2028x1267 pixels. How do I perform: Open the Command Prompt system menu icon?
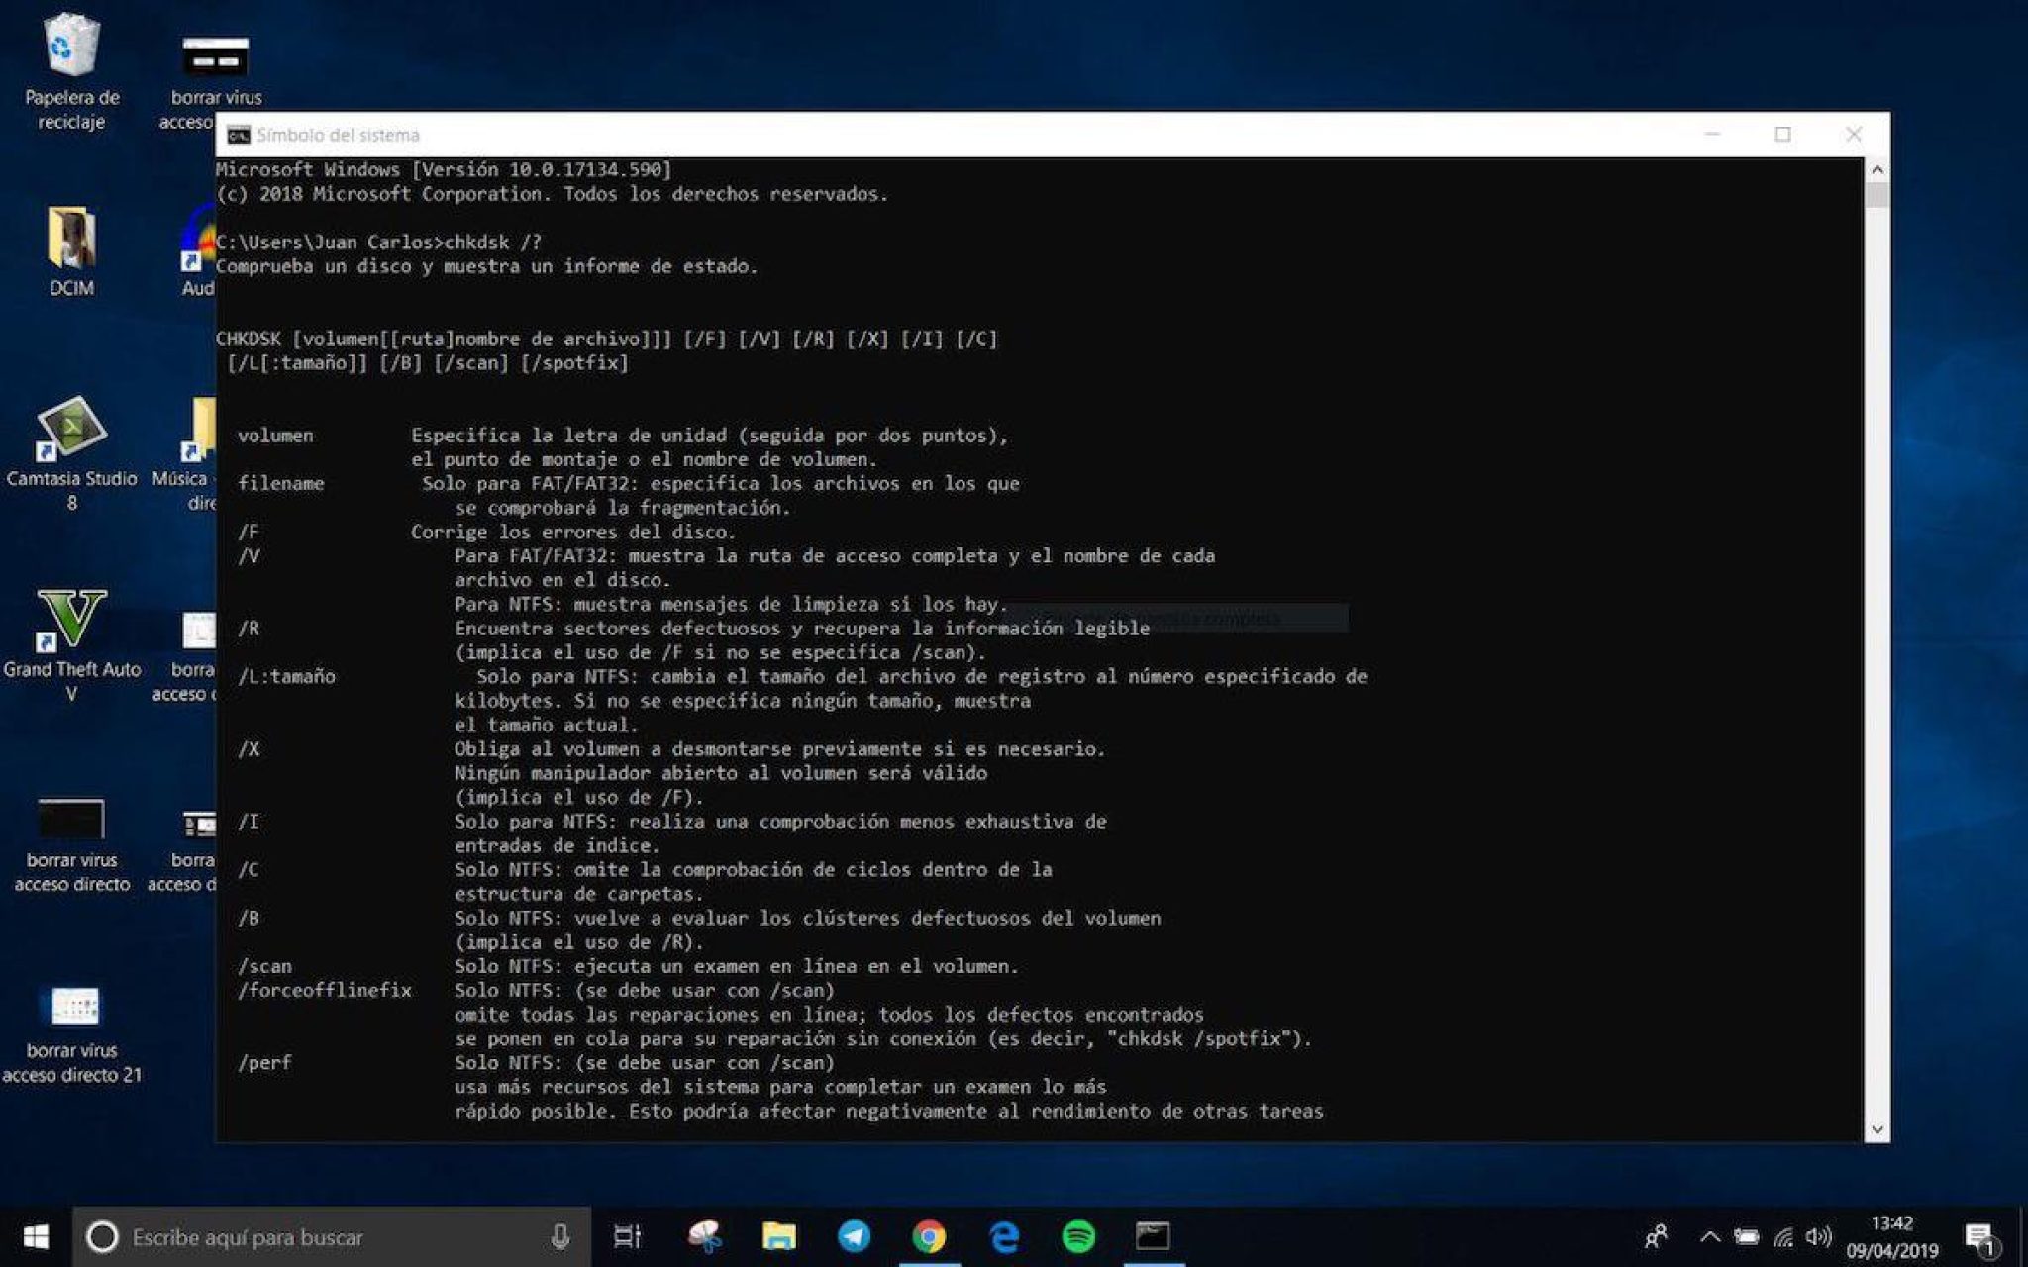click(239, 135)
